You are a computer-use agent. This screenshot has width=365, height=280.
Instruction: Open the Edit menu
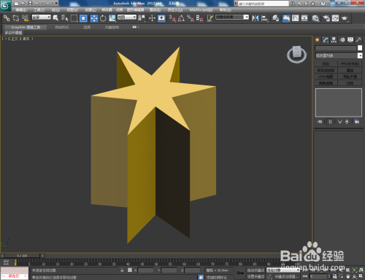point(21,10)
